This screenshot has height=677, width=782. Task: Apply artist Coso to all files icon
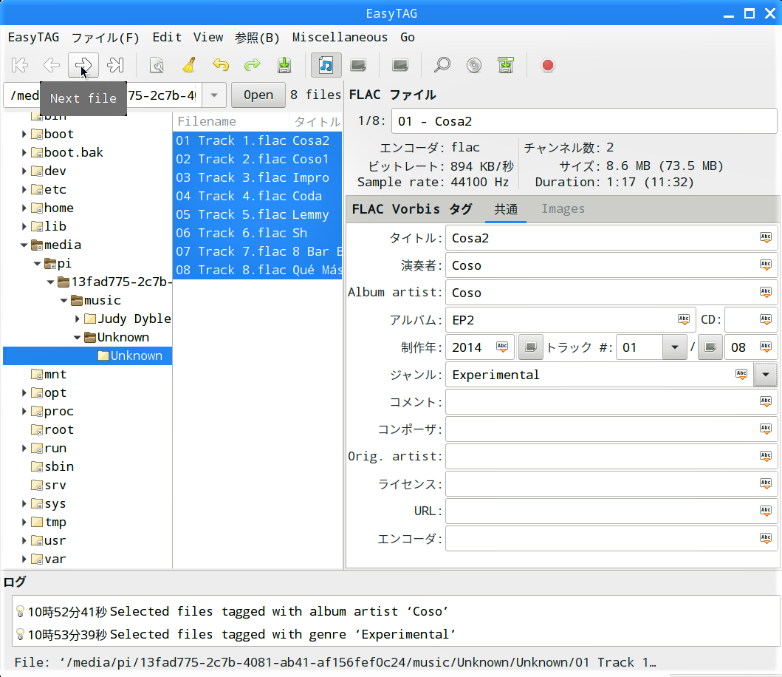766,265
